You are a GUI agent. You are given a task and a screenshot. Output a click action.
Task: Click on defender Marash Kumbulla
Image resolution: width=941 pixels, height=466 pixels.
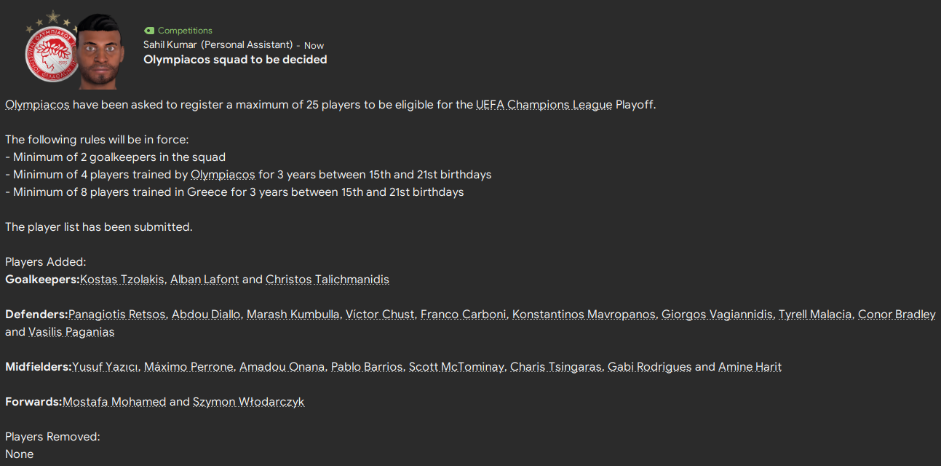point(293,315)
